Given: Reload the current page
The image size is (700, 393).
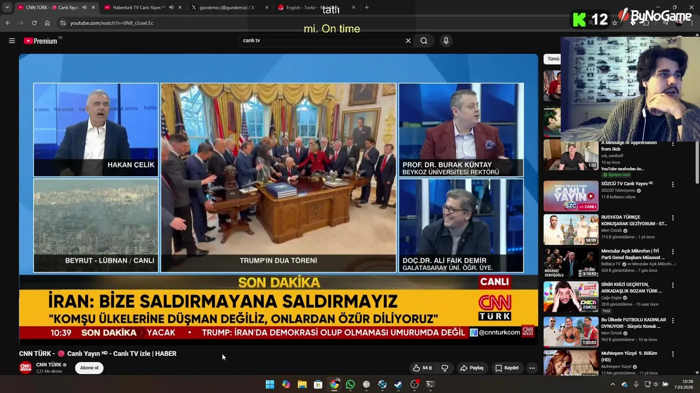Looking at the screenshot, I should click(34, 23).
